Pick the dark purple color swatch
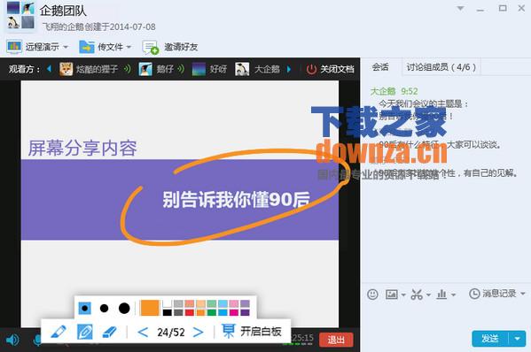This screenshot has height=352, width=531. click(x=246, y=312)
